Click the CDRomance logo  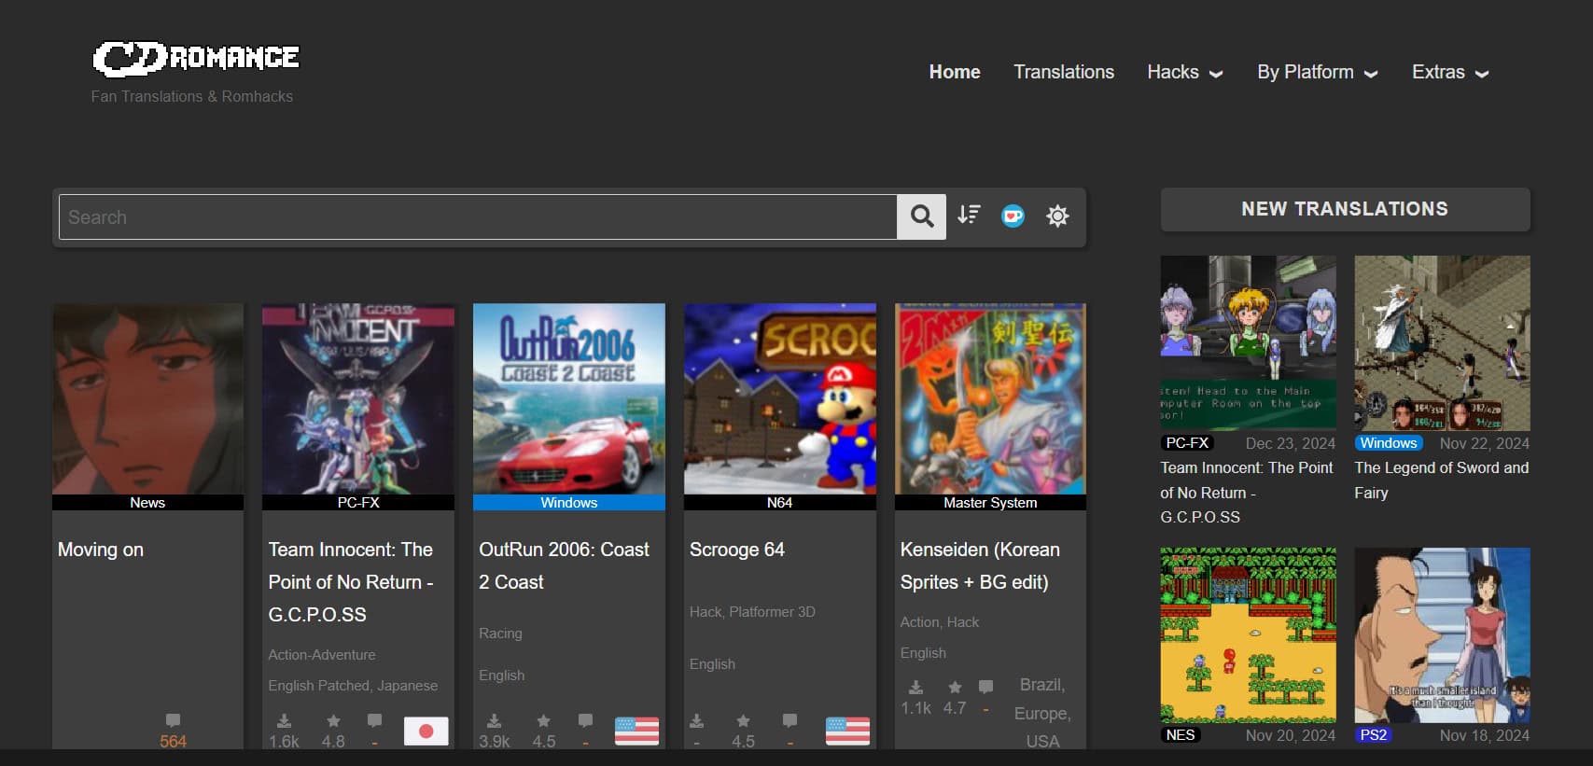pyautogui.click(x=196, y=59)
